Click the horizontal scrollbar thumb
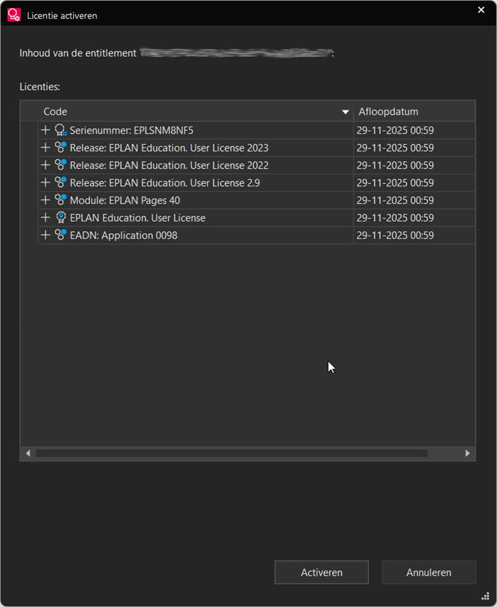 (232, 453)
